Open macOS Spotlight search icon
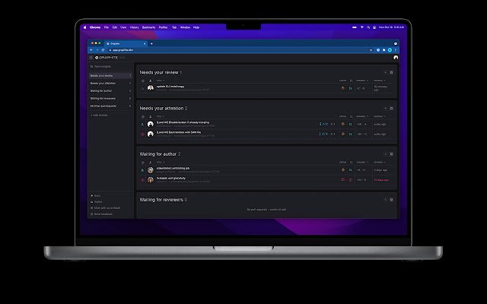This screenshot has width=487, height=304. pos(368,27)
